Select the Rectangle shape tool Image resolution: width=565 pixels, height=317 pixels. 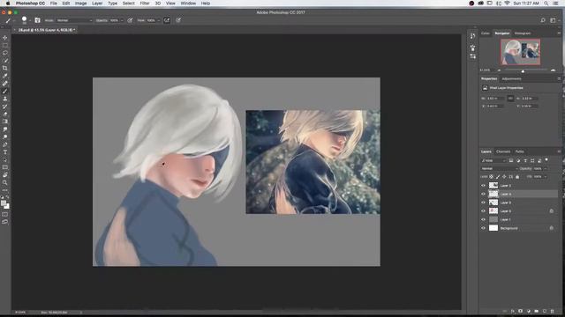[x=5, y=167]
